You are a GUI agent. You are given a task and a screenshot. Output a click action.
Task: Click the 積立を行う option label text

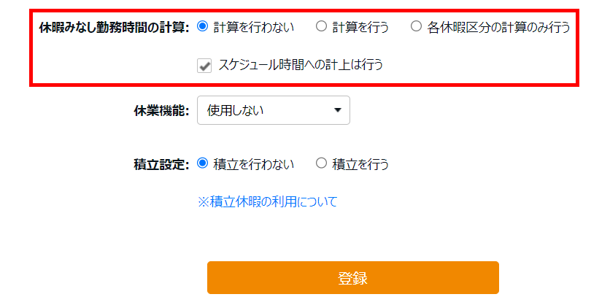(360, 164)
